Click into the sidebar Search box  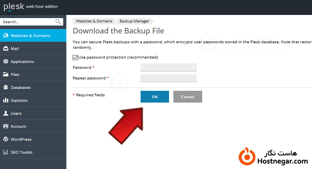coord(28,22)
